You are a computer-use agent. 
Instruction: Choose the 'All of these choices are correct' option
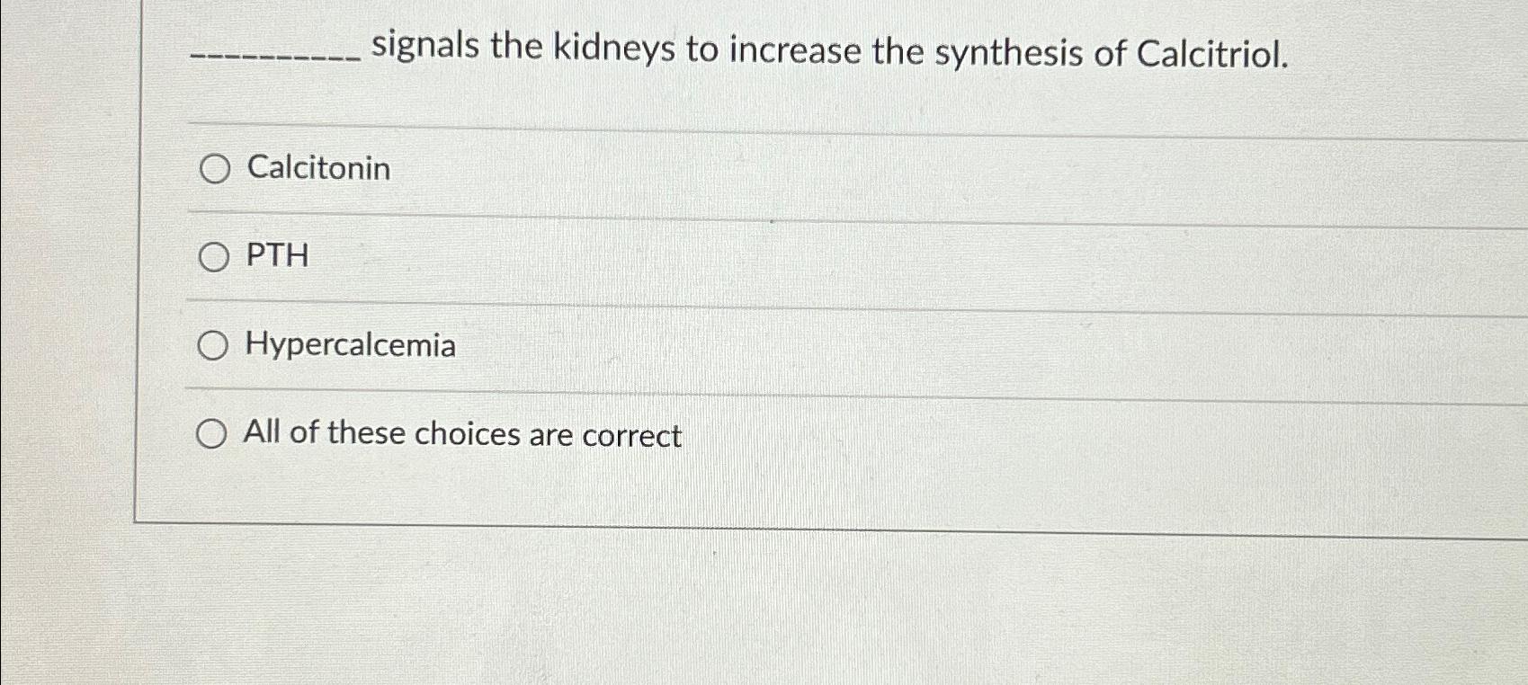pos(213,434)
